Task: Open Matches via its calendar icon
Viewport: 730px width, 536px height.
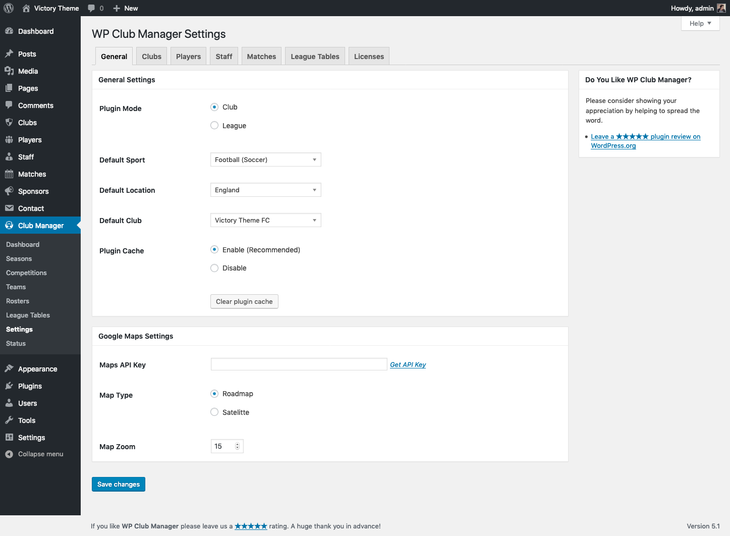Action: tap(9, 174)
